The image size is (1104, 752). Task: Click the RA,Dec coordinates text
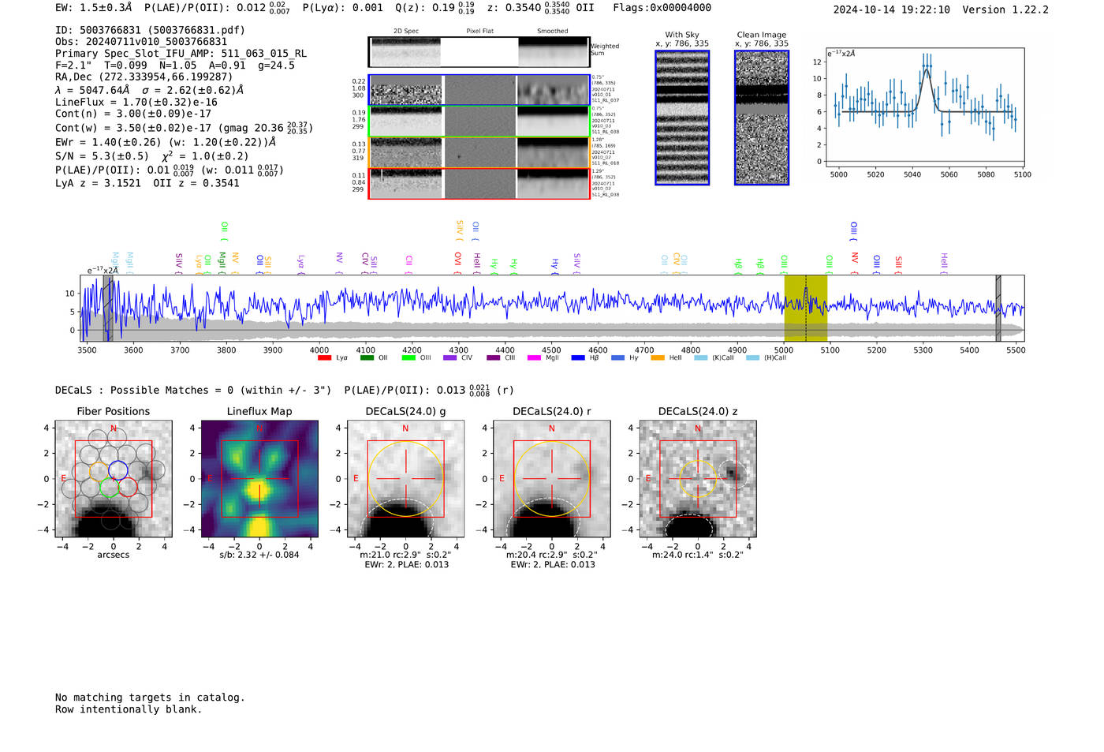click(144, 77)
